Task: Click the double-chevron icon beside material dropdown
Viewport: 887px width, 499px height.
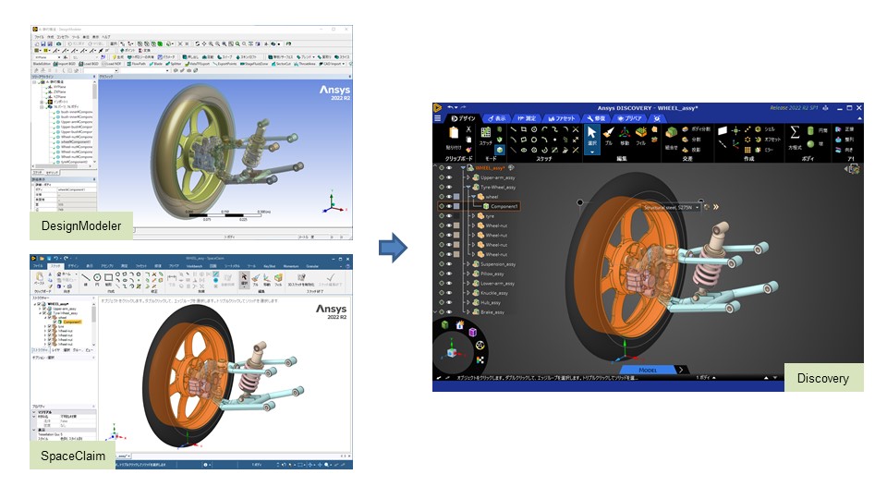Action: pyautogui.click(x=715, y=207)
